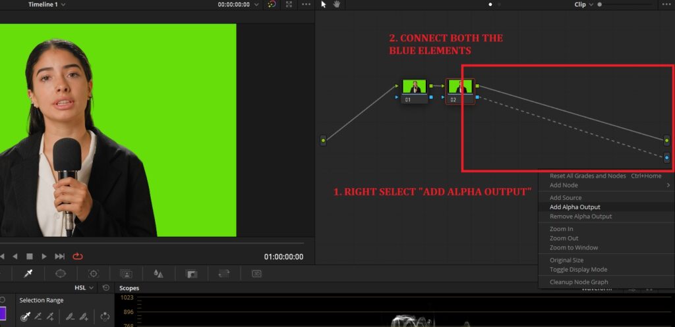675x327 pixels.
Task: Open the Power Window palette
Action: pyautogui.click(x=61, y=273)
